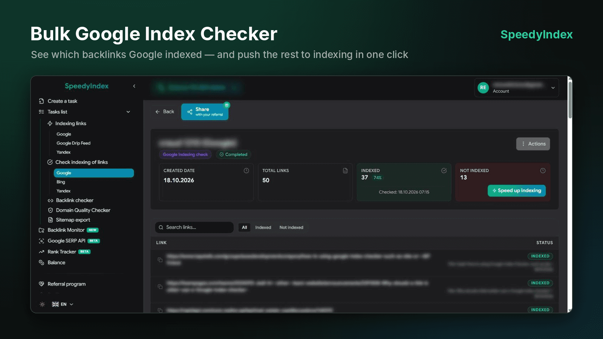
Task: Open the Account dropdown menu
Action: click(x=516, y=88)
